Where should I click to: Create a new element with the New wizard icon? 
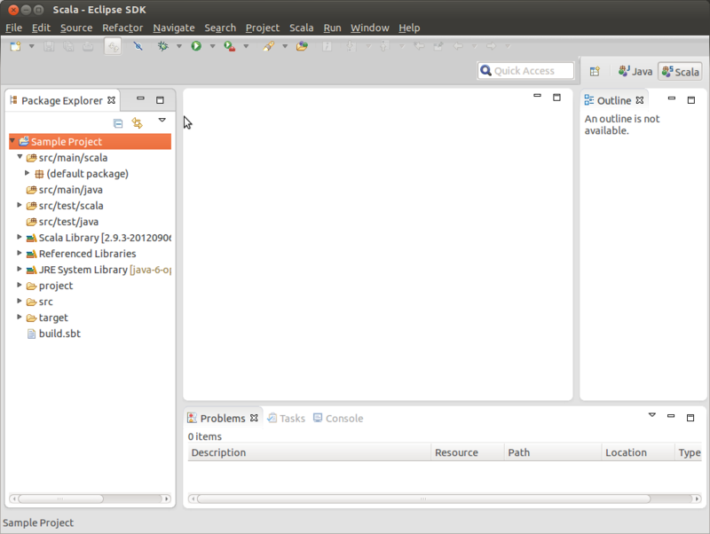tap(13, 46)
